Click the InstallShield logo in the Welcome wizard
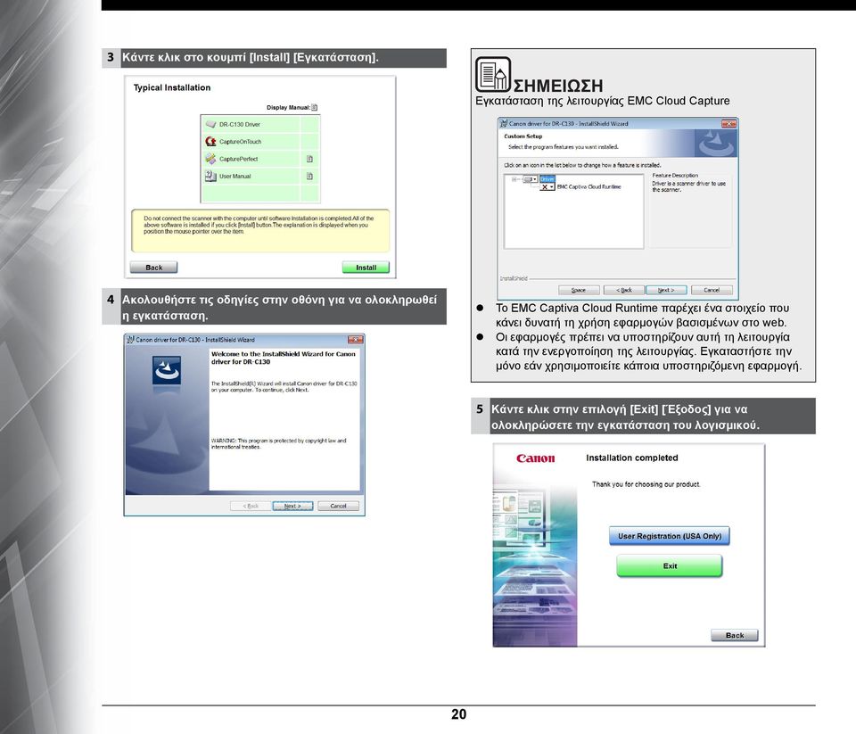This screenshot has height=734, width=856. point(167,370)
